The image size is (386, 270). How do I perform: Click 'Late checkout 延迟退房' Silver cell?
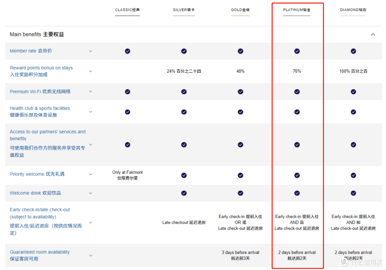coord(184,222)
